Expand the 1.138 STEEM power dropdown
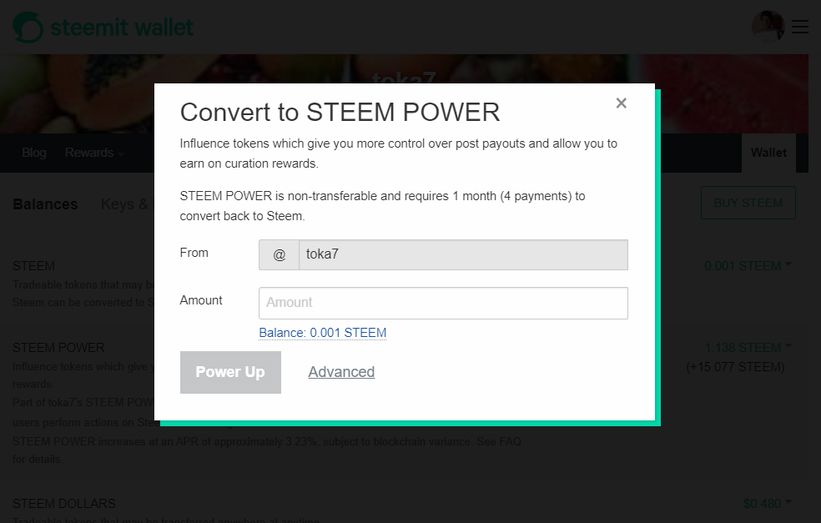Screen dimensions: 821x523 (748, 348)
